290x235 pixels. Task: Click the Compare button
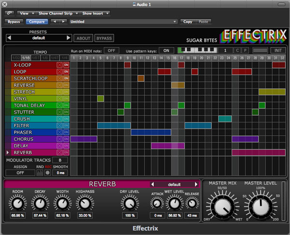[x=37, y=22]
